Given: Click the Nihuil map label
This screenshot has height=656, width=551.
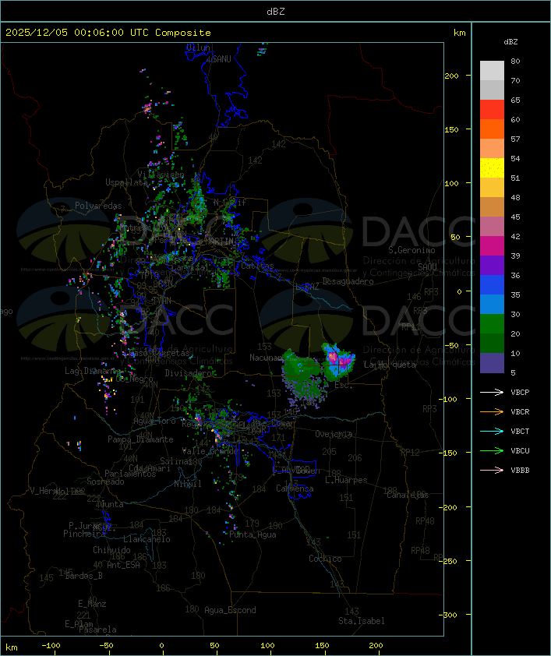Looking at the screenshot, I should 188,484.
